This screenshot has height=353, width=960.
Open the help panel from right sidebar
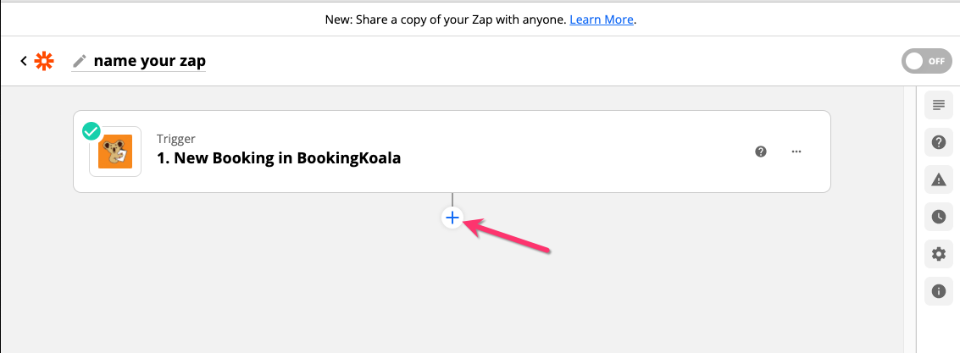pyautogui.click(x=938, y=142)
